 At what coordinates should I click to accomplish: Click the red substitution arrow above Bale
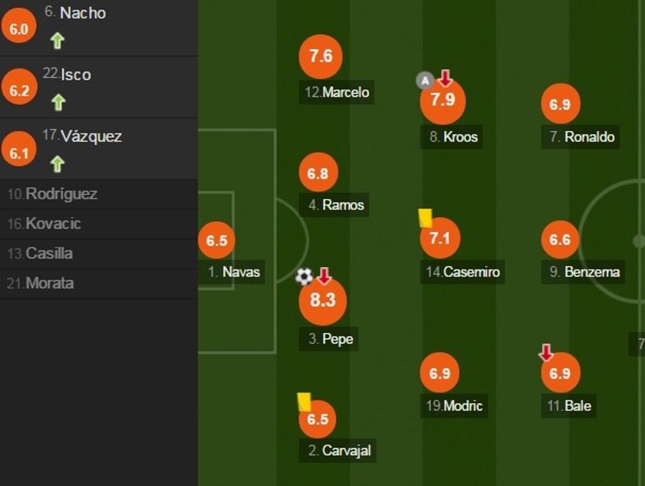pyautogui.click(x=546, y=353)
